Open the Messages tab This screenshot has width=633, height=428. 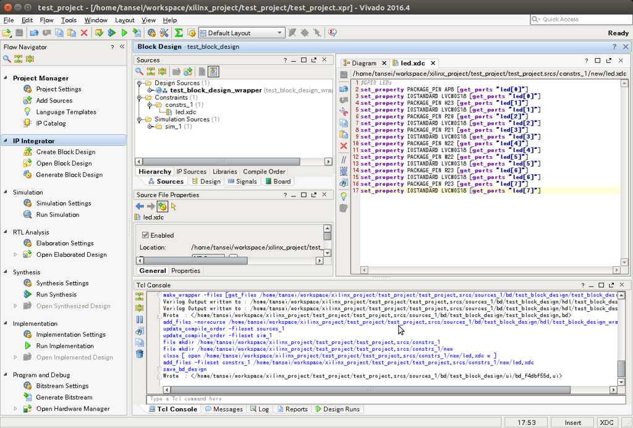pyautogui.click(x=224, y=409)
